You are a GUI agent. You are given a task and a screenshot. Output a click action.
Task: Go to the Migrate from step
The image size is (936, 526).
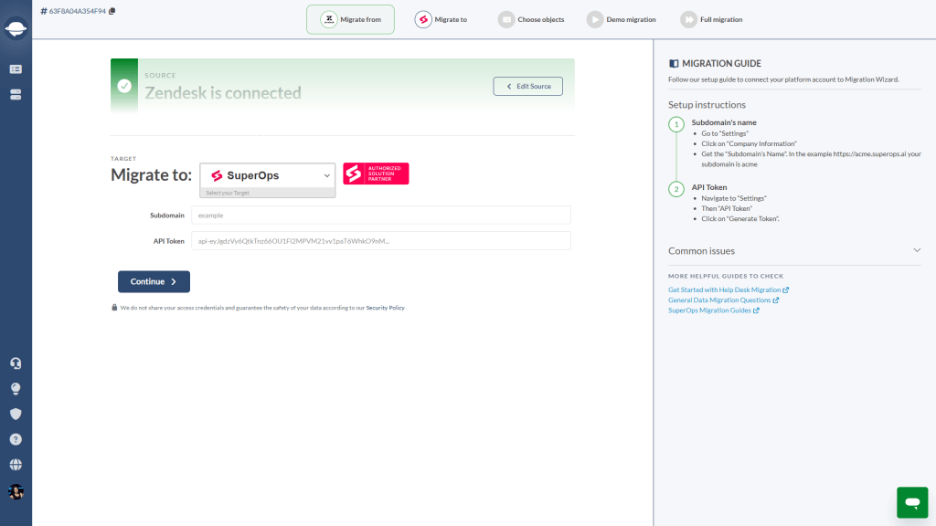click(x=350, y=20)
